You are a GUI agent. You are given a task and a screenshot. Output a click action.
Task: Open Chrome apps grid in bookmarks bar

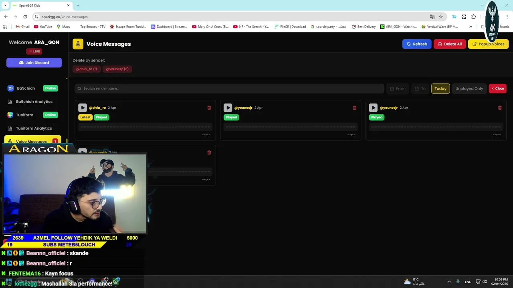click(x=5, y=27)
